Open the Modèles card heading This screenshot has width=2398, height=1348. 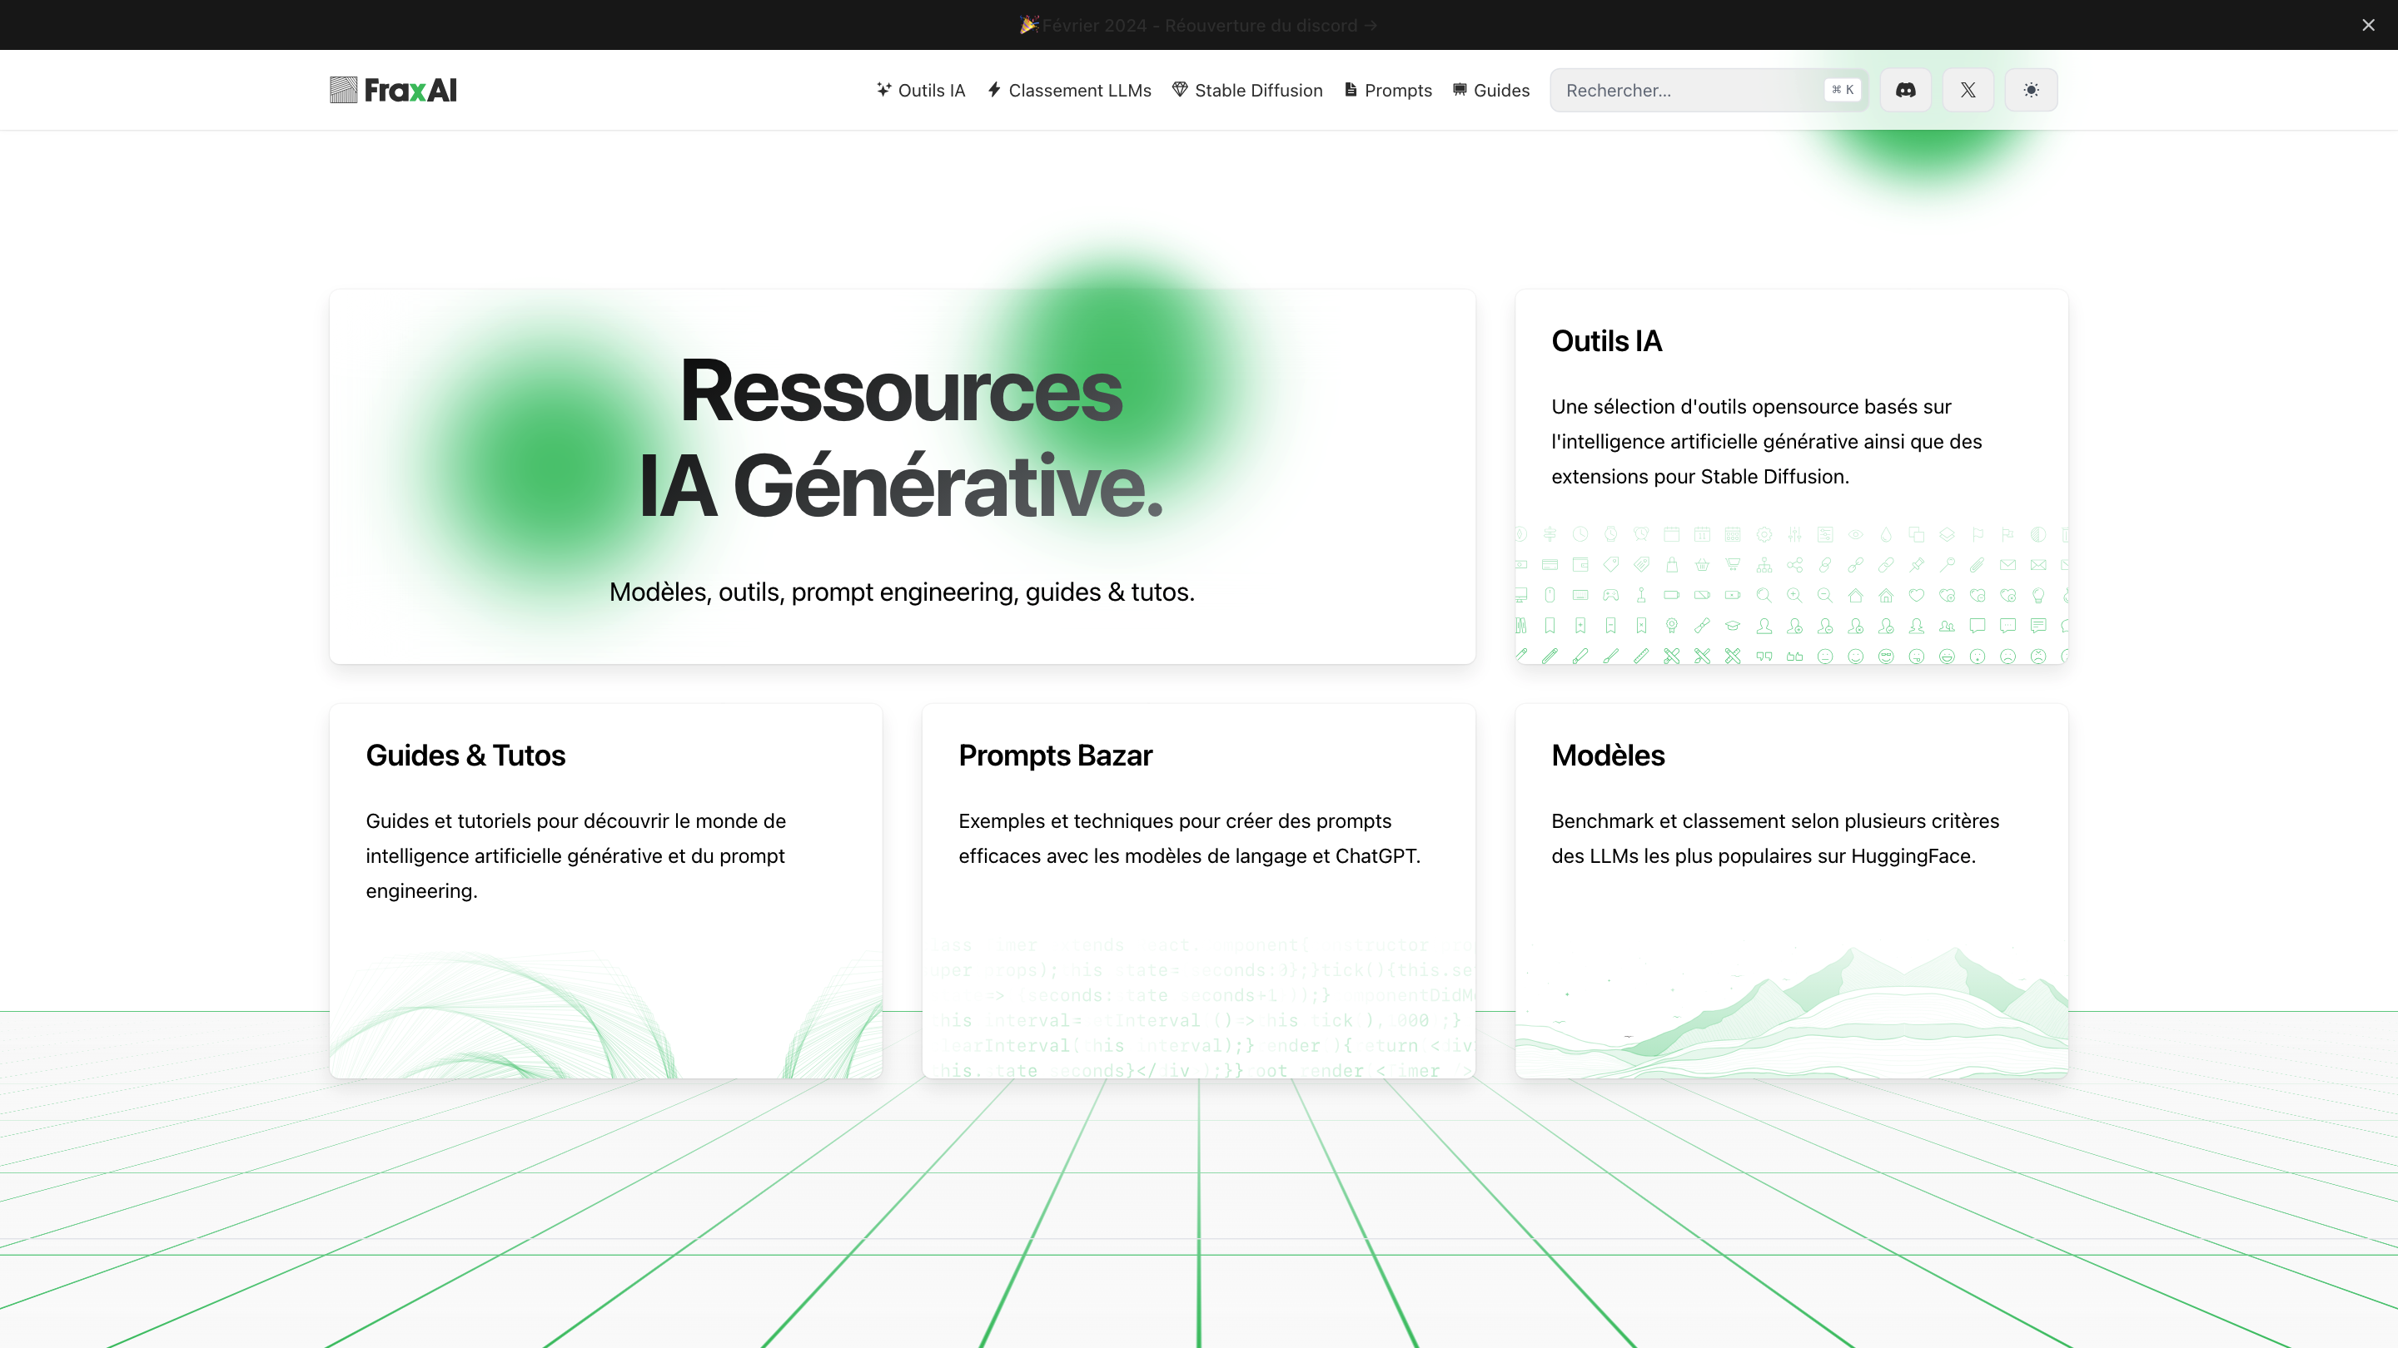(1608, 756)
